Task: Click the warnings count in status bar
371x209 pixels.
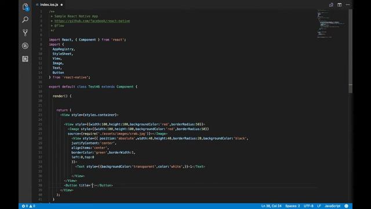Action: pyautogui.click(x=32, y=206)
